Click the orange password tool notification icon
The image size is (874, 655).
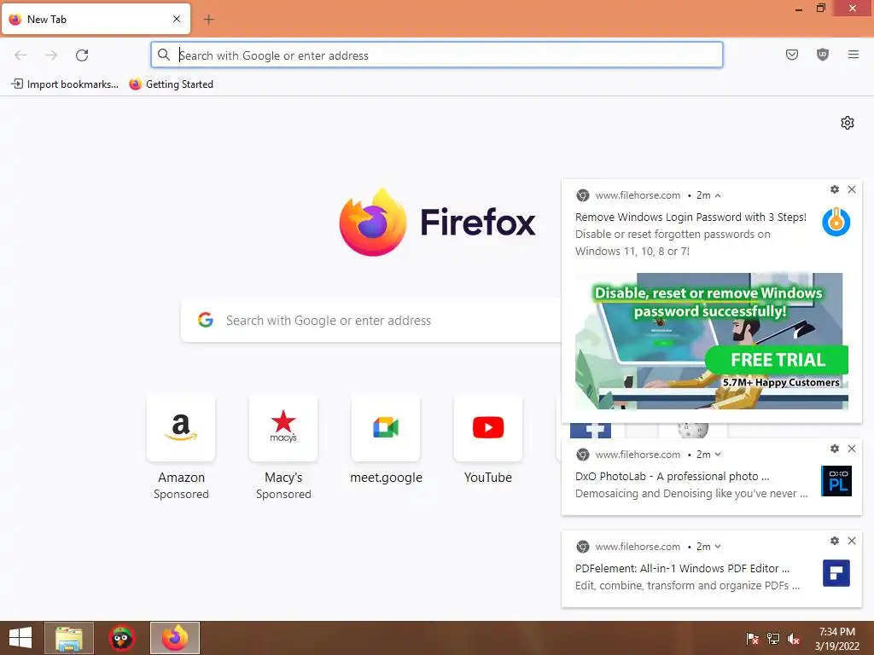pyautogui.click(x=836, y=223)
